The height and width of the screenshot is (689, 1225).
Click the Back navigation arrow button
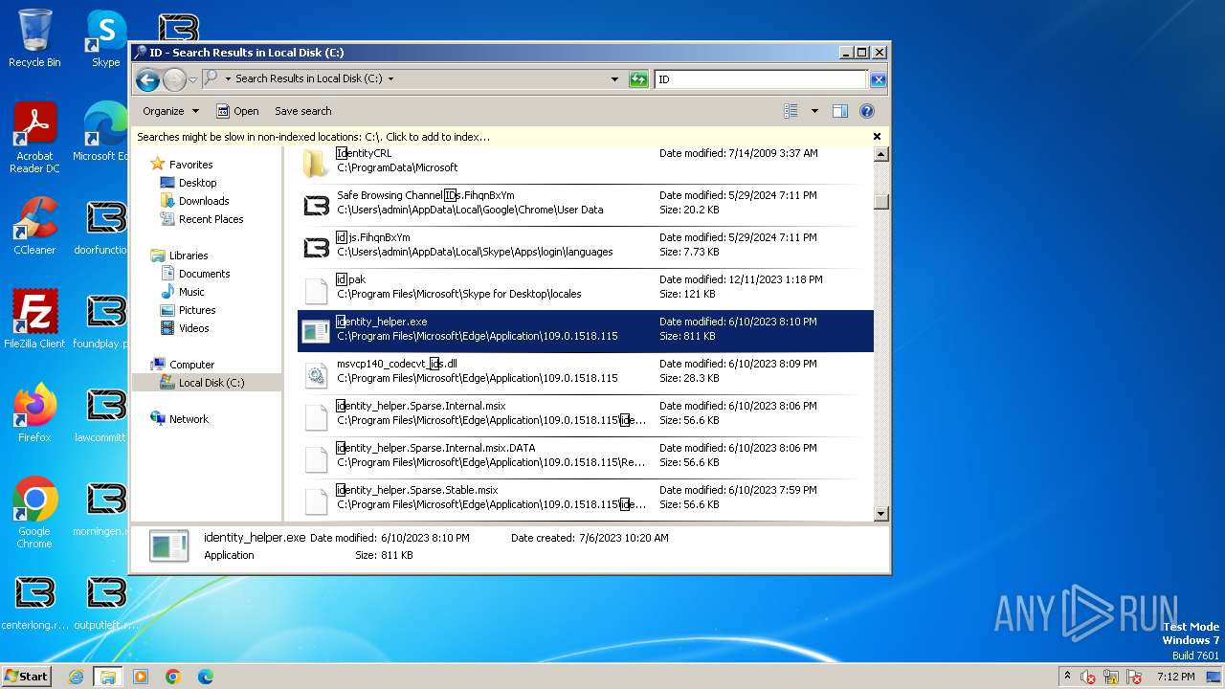coord(147,79)
